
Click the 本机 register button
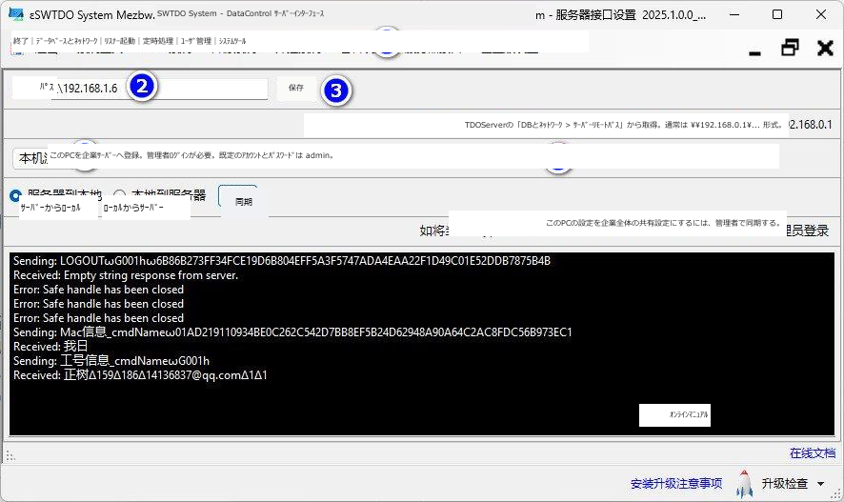click(x=32, y=158)
